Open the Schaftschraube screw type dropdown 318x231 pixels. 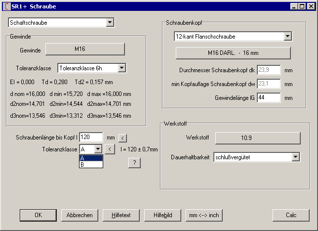110,23
